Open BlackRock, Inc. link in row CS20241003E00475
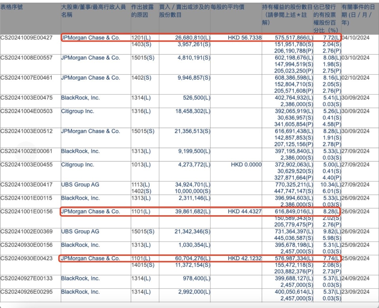379x308 pixels. point(80,98)
